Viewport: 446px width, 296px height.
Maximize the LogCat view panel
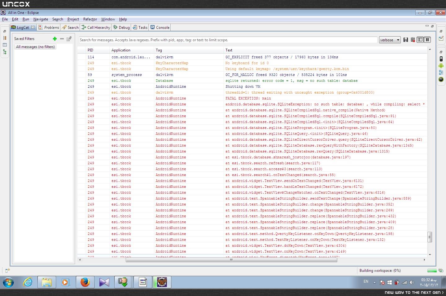pyautogui.click(x=432, y=26)
